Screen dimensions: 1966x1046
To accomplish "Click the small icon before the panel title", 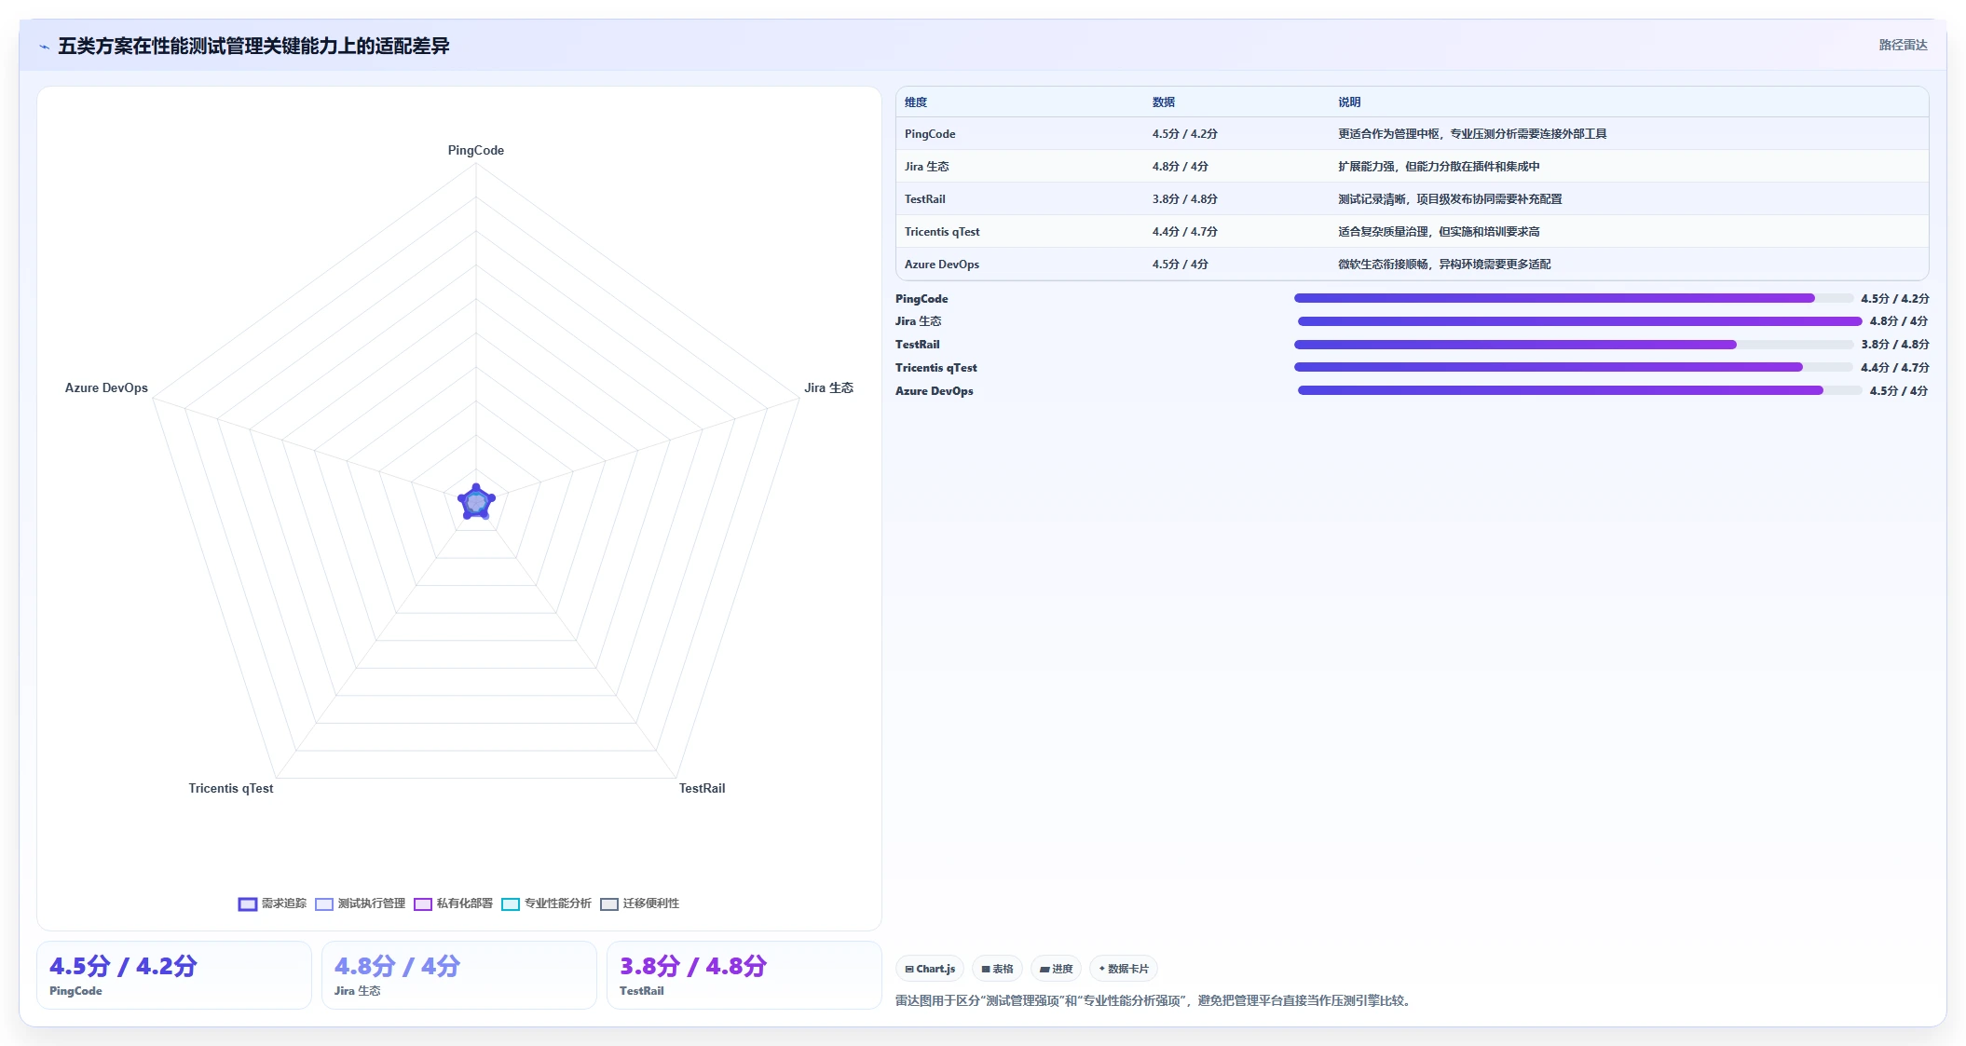I will pos(44,47).
